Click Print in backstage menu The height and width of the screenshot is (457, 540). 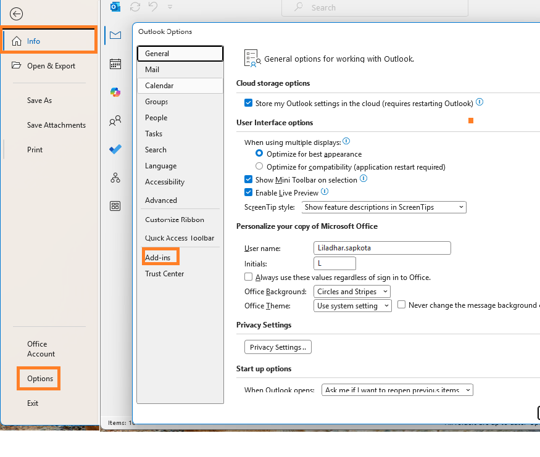point(35,150)
